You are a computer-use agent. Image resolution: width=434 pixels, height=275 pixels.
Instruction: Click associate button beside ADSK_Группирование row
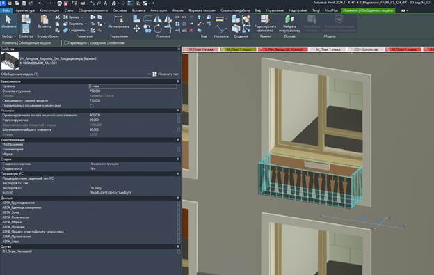tap(179, 203)
